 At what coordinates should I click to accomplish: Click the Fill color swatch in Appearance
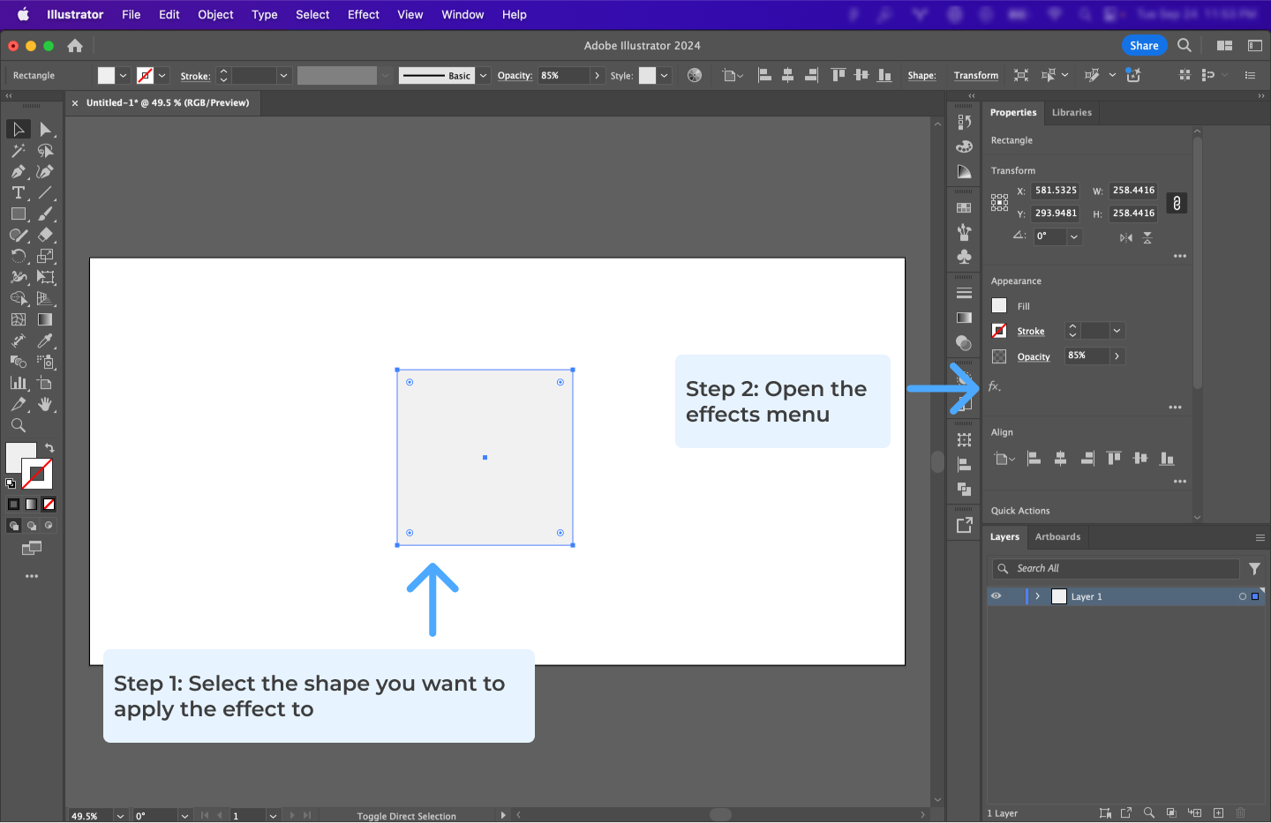pos(999,306)
